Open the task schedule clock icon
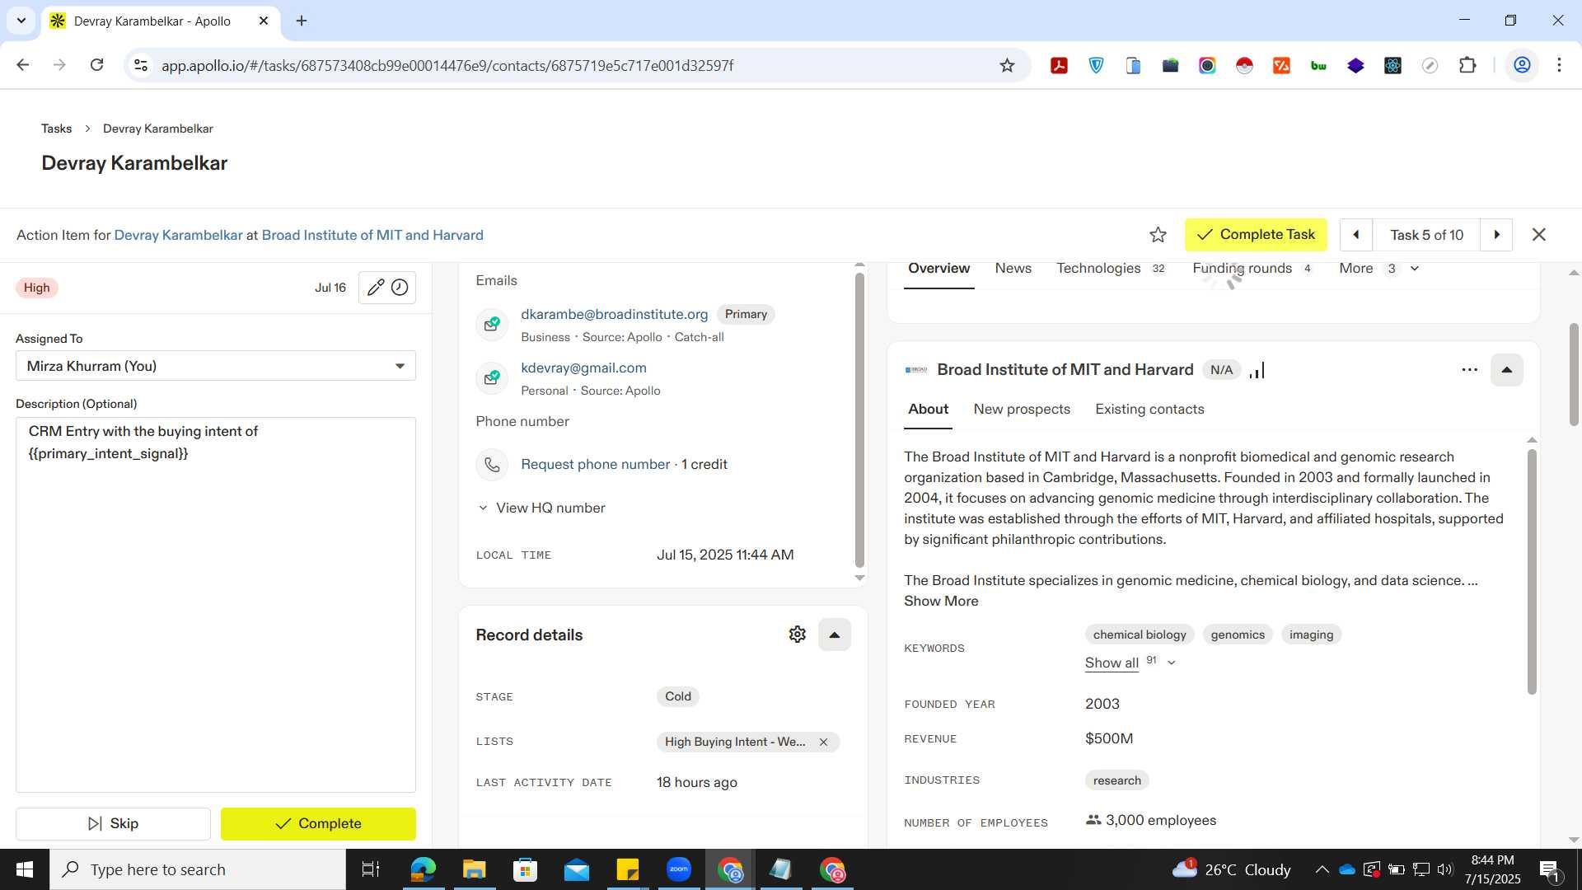This screenshot has height=890, width=1582. pos(400,288)
